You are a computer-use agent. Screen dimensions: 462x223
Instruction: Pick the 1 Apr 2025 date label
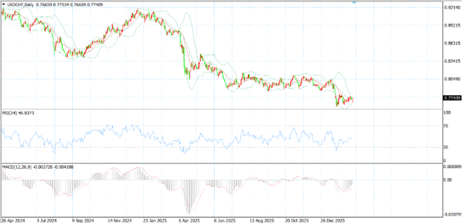(189, 220)
